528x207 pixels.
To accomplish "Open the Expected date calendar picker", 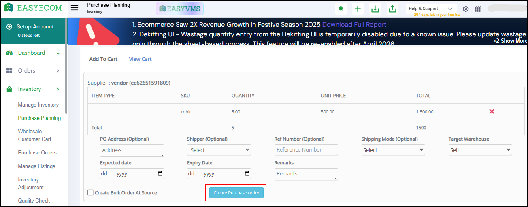I will click(160, 174).
